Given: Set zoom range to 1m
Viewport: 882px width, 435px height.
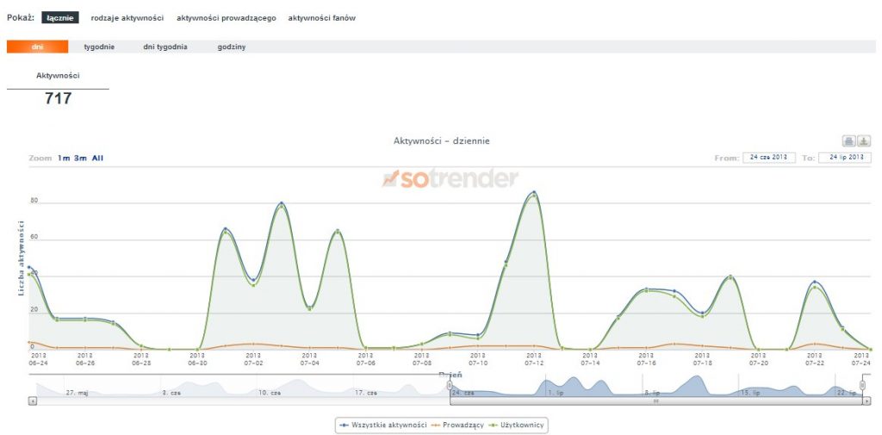Looking at the screenshot, I should [64, 158].
